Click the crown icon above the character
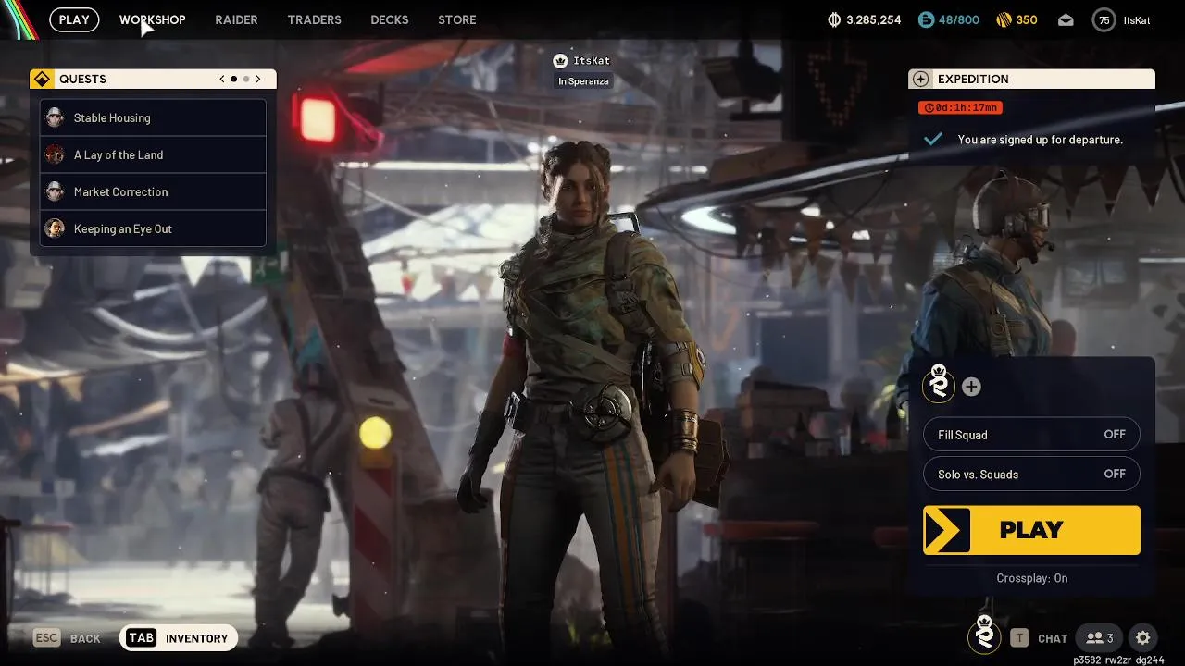The width and height of the screenshot is (1185, 666). click(559, 60)
